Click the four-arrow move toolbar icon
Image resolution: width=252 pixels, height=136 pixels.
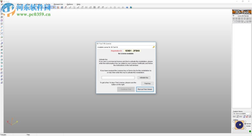(111, 7)
